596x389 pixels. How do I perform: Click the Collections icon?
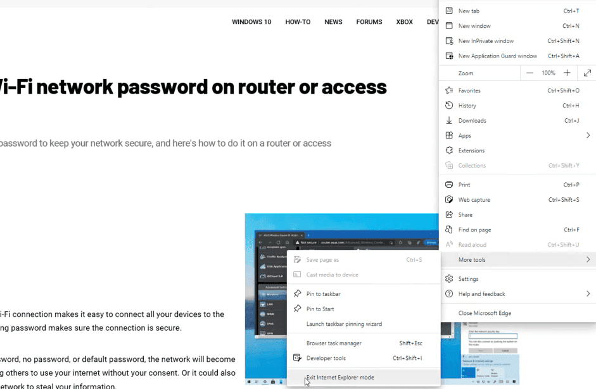click(449, 165)
